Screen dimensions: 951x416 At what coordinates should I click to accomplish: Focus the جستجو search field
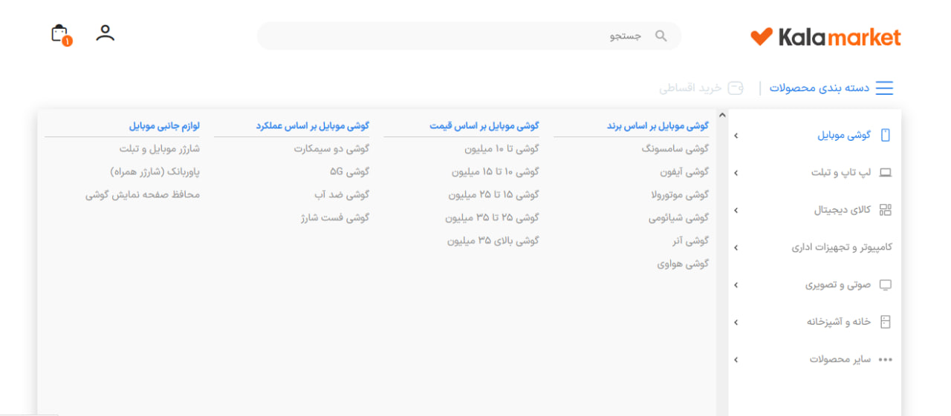[x=469, y=36]
